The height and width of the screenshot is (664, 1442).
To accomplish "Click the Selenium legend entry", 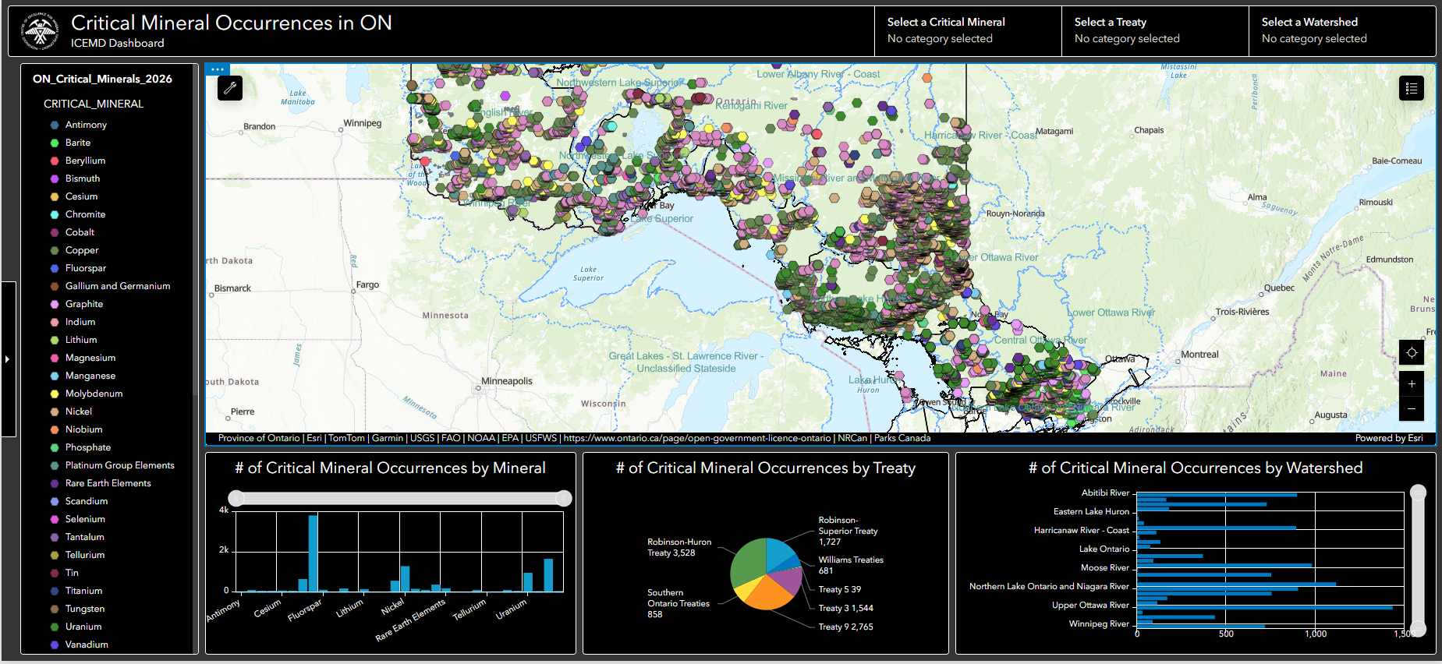I will pos(85,519).
